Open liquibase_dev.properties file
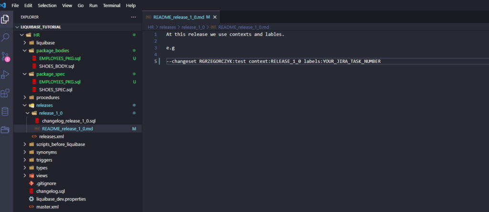 point(77,199)
